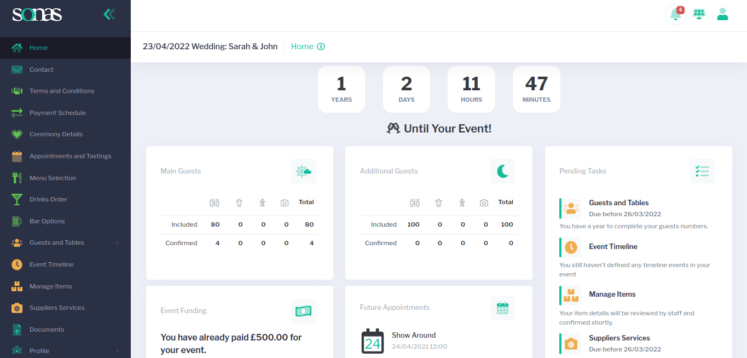
Task: Expand the Guests and Tables submenu arrow
Action: 117,242
